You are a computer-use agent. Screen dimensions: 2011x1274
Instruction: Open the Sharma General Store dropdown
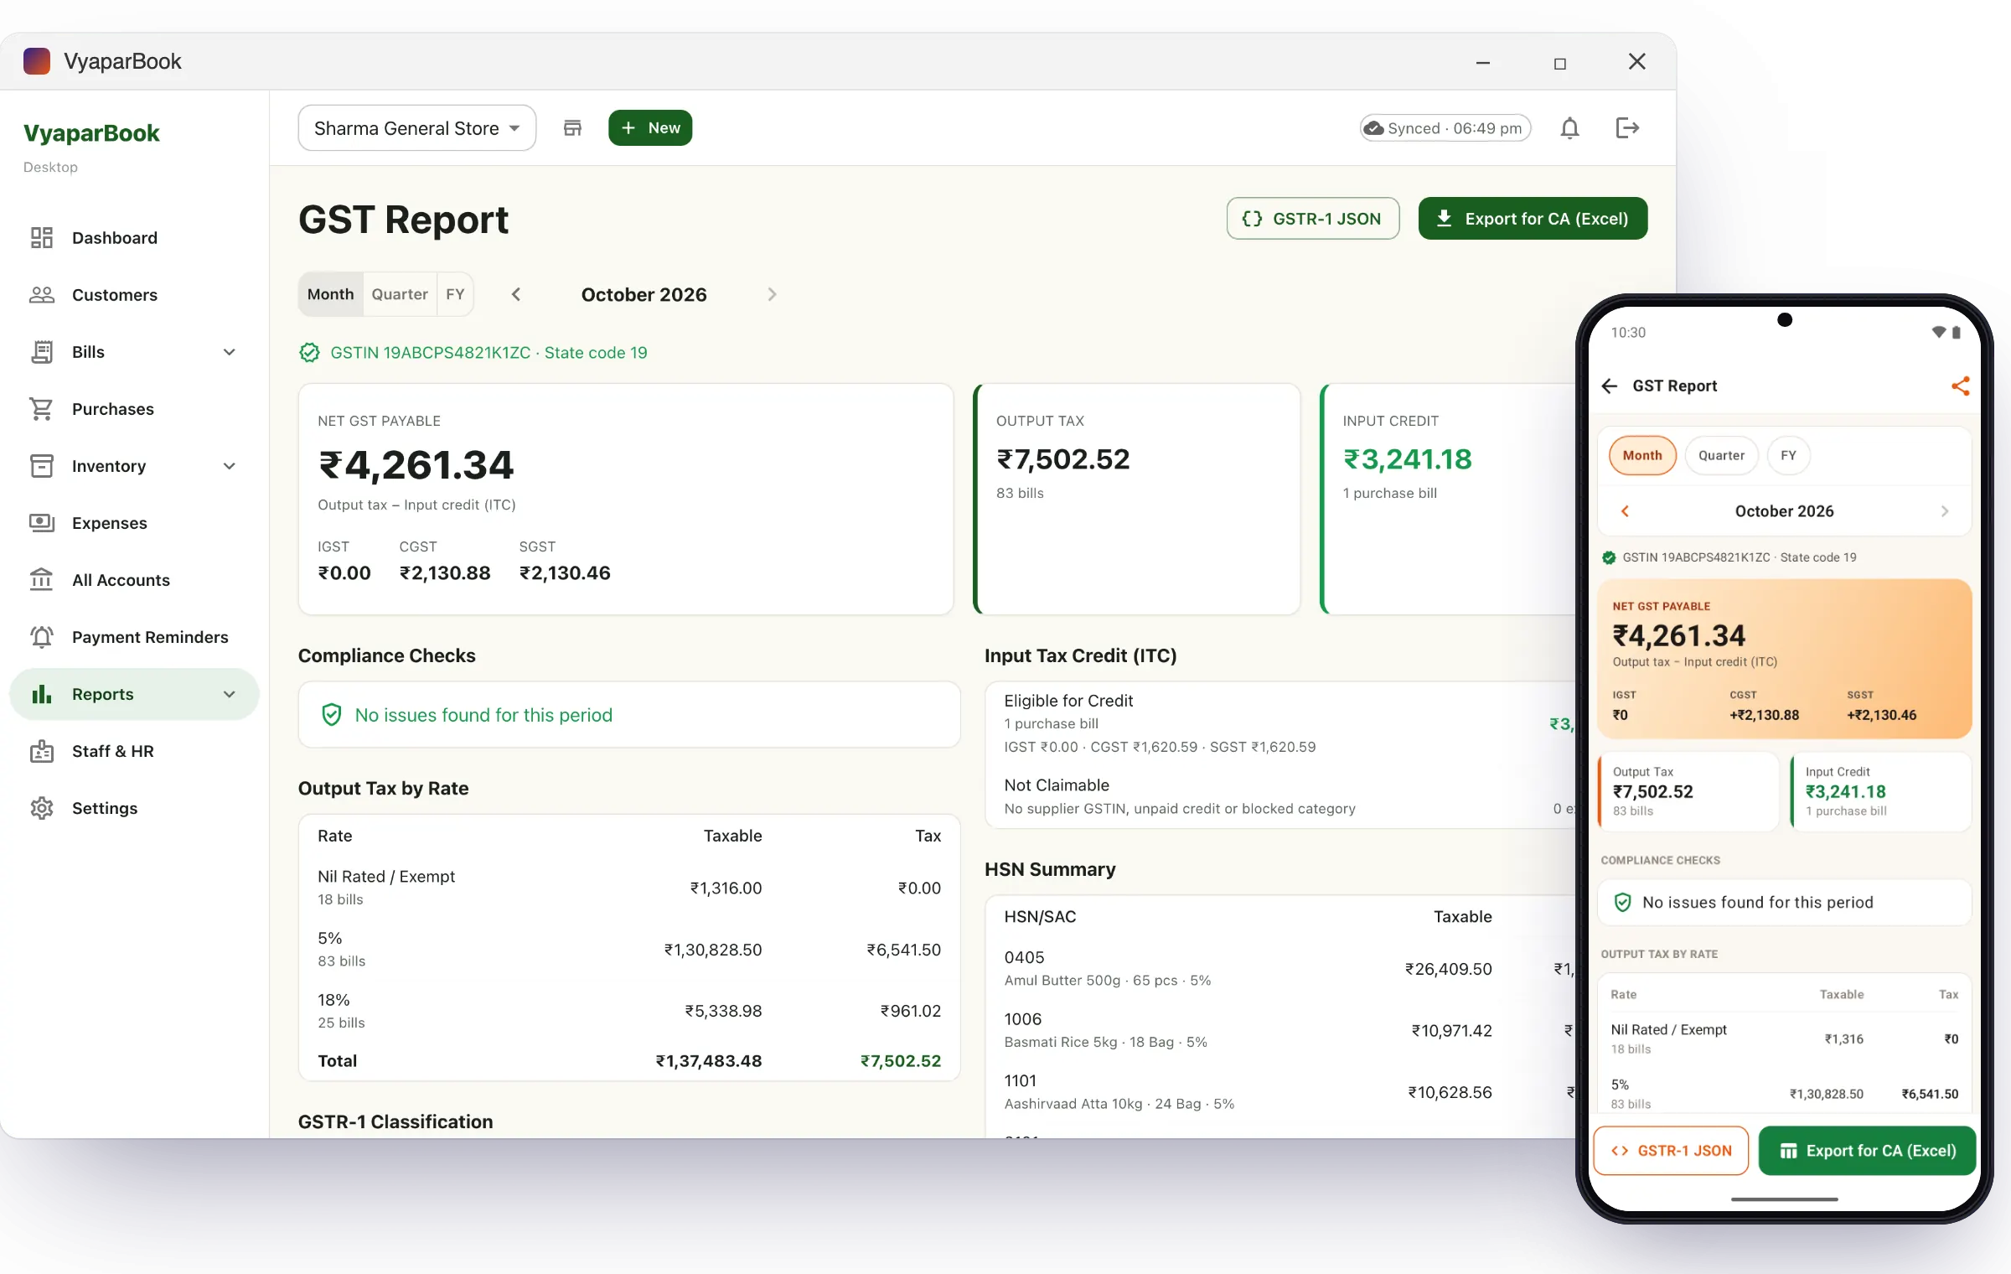pos(417,128)
